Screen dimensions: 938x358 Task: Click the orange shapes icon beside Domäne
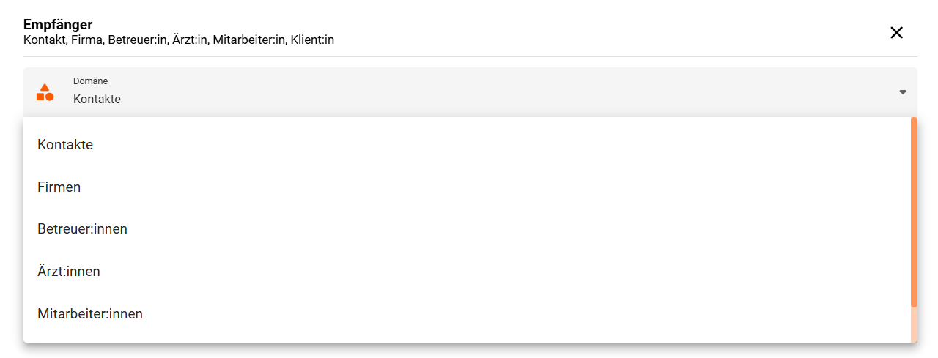click(45, 92)
